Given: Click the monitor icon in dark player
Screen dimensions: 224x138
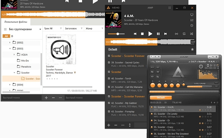Looking at the screenshot, I should point(192,15).
